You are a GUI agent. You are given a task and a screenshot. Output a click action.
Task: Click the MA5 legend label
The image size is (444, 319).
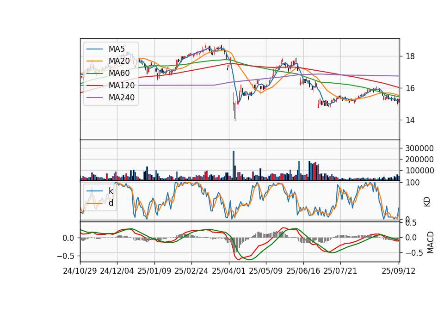(117, 49)
